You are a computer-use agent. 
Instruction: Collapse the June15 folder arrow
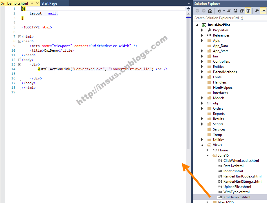208,155
